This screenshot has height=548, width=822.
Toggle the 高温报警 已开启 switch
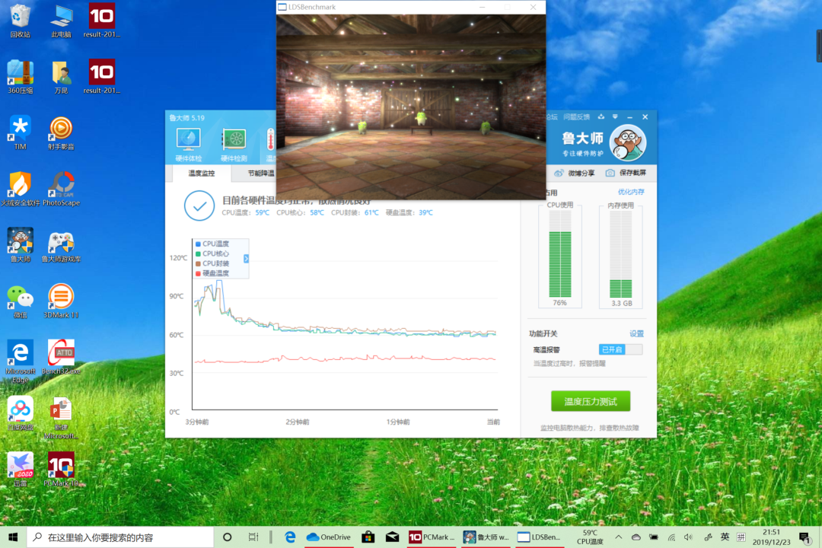point(621,350)
